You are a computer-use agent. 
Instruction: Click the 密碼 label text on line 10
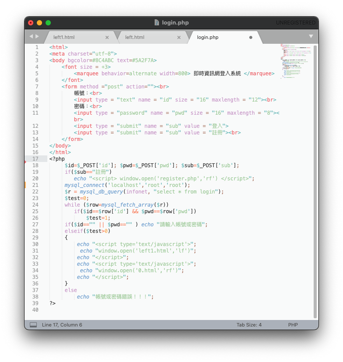79,106
